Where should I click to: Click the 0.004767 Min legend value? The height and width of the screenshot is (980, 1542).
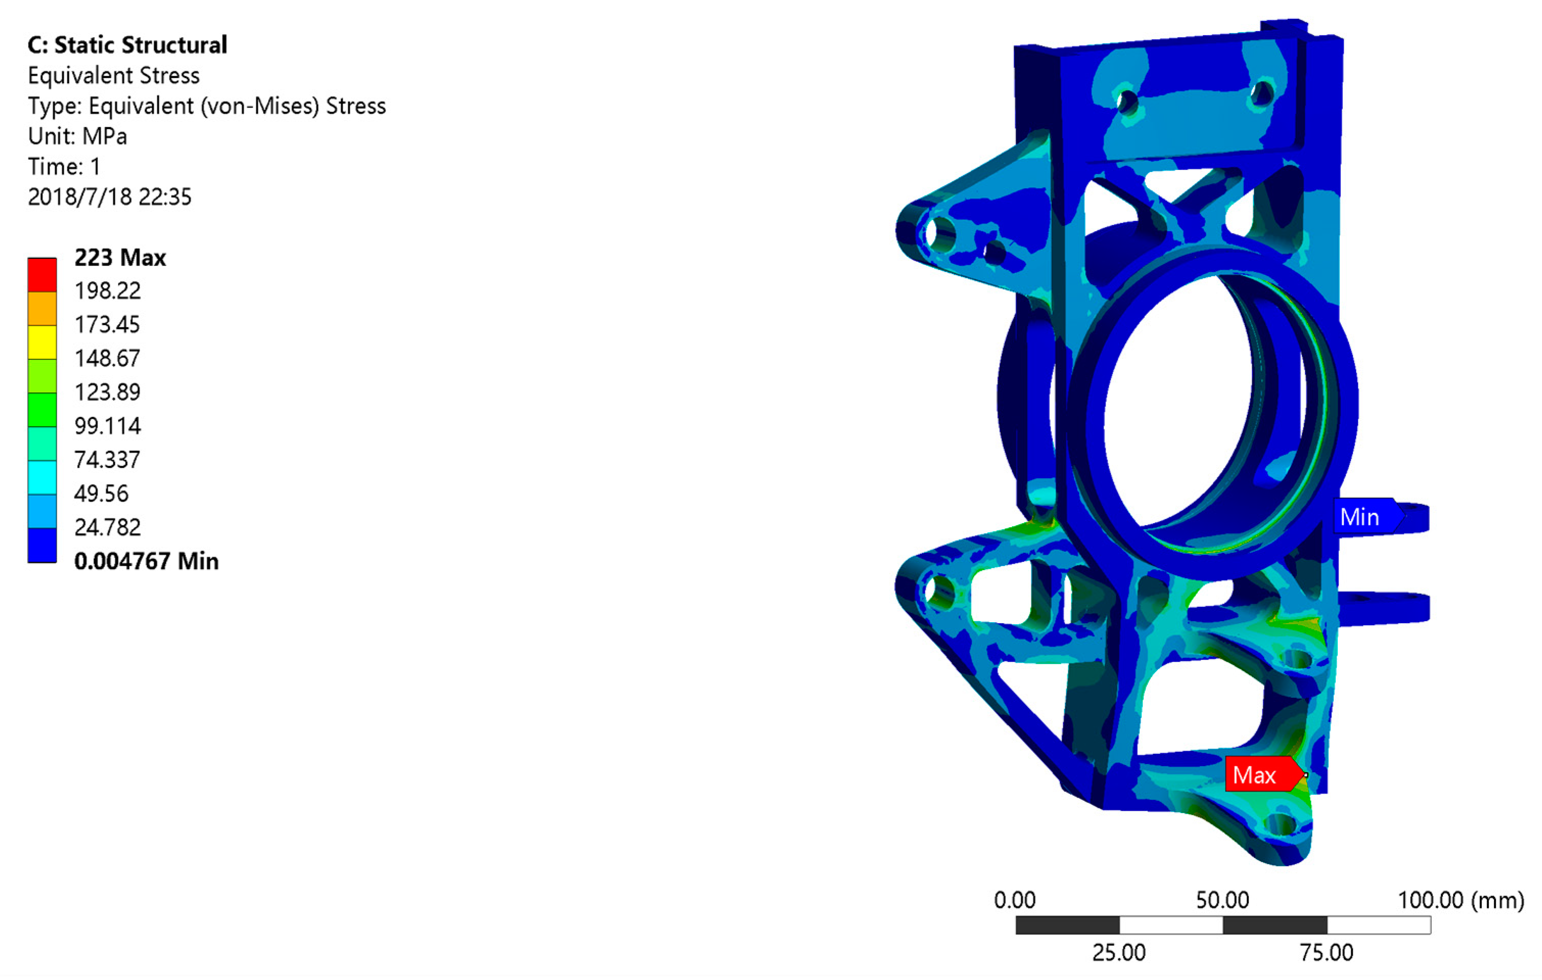(x=146, y=561)
